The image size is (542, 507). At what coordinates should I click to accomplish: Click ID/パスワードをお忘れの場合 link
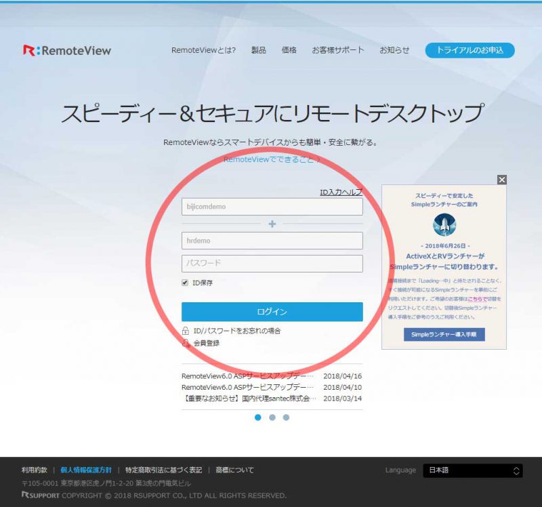(237, 331)
